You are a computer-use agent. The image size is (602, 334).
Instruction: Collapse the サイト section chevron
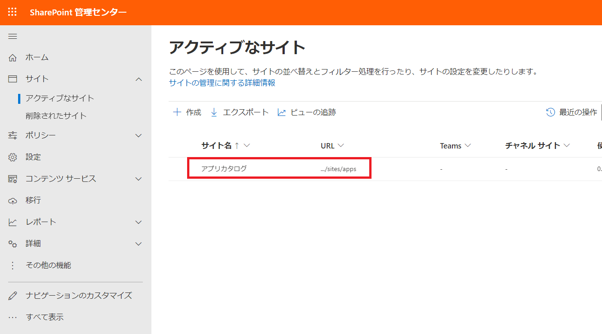139,79
